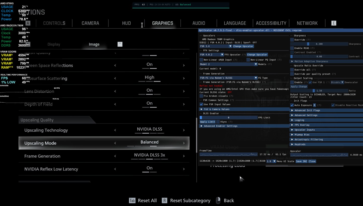
Task: Click Apply Change under Output Scaling
Action: pyautogui.click(x=299, y=86)
